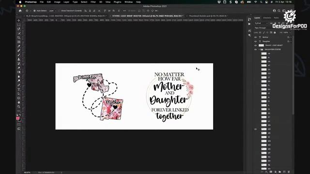310x174 pixels.
Task: Hide the Mother text layer
Action: pyautogui.click(x=255, y=37)
